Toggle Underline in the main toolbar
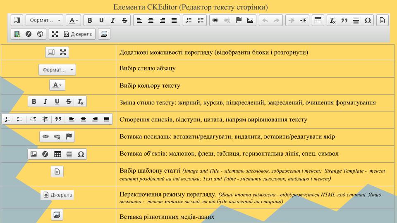Viewport: 397px width, 223px height. click(x=101, y=20)
